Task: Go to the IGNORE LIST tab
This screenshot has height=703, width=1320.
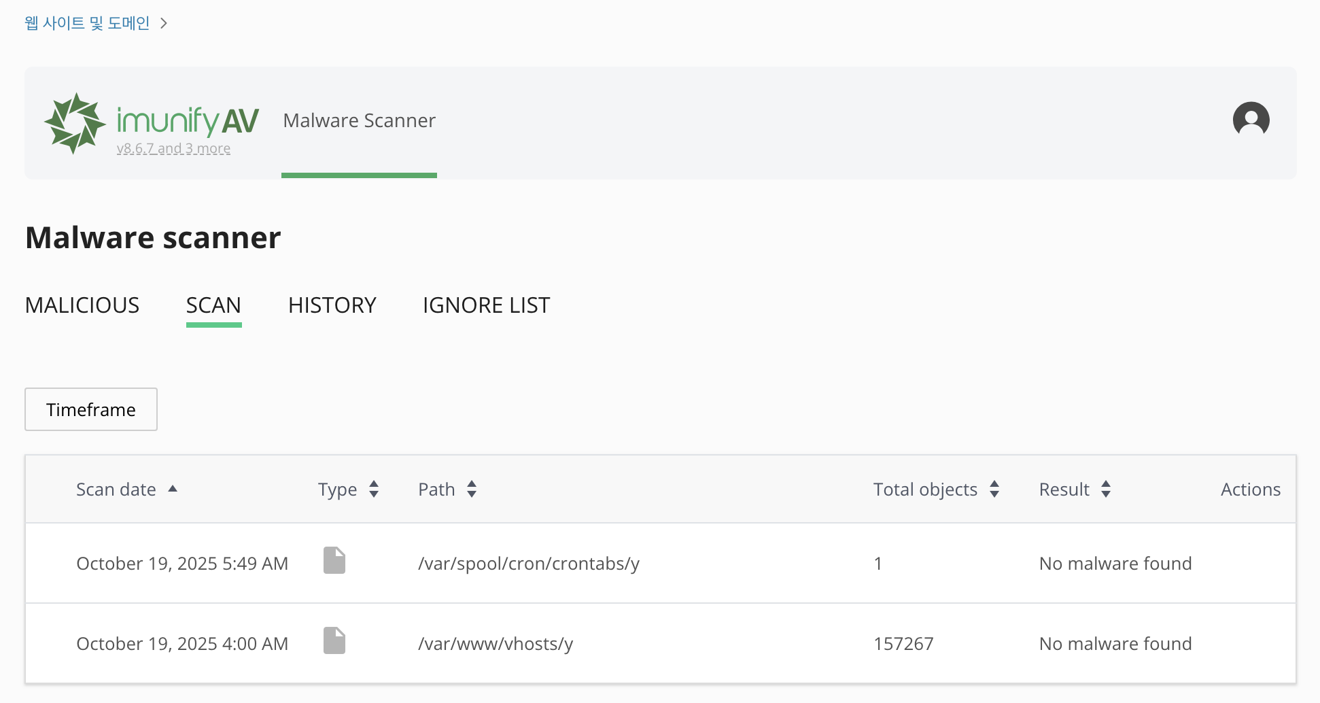Action: (x=486, y=305)
